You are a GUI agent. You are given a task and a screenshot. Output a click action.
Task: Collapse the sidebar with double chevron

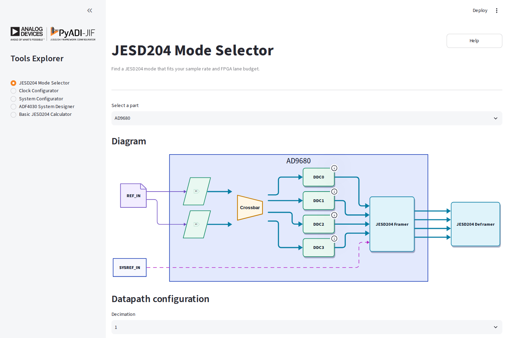90,11
